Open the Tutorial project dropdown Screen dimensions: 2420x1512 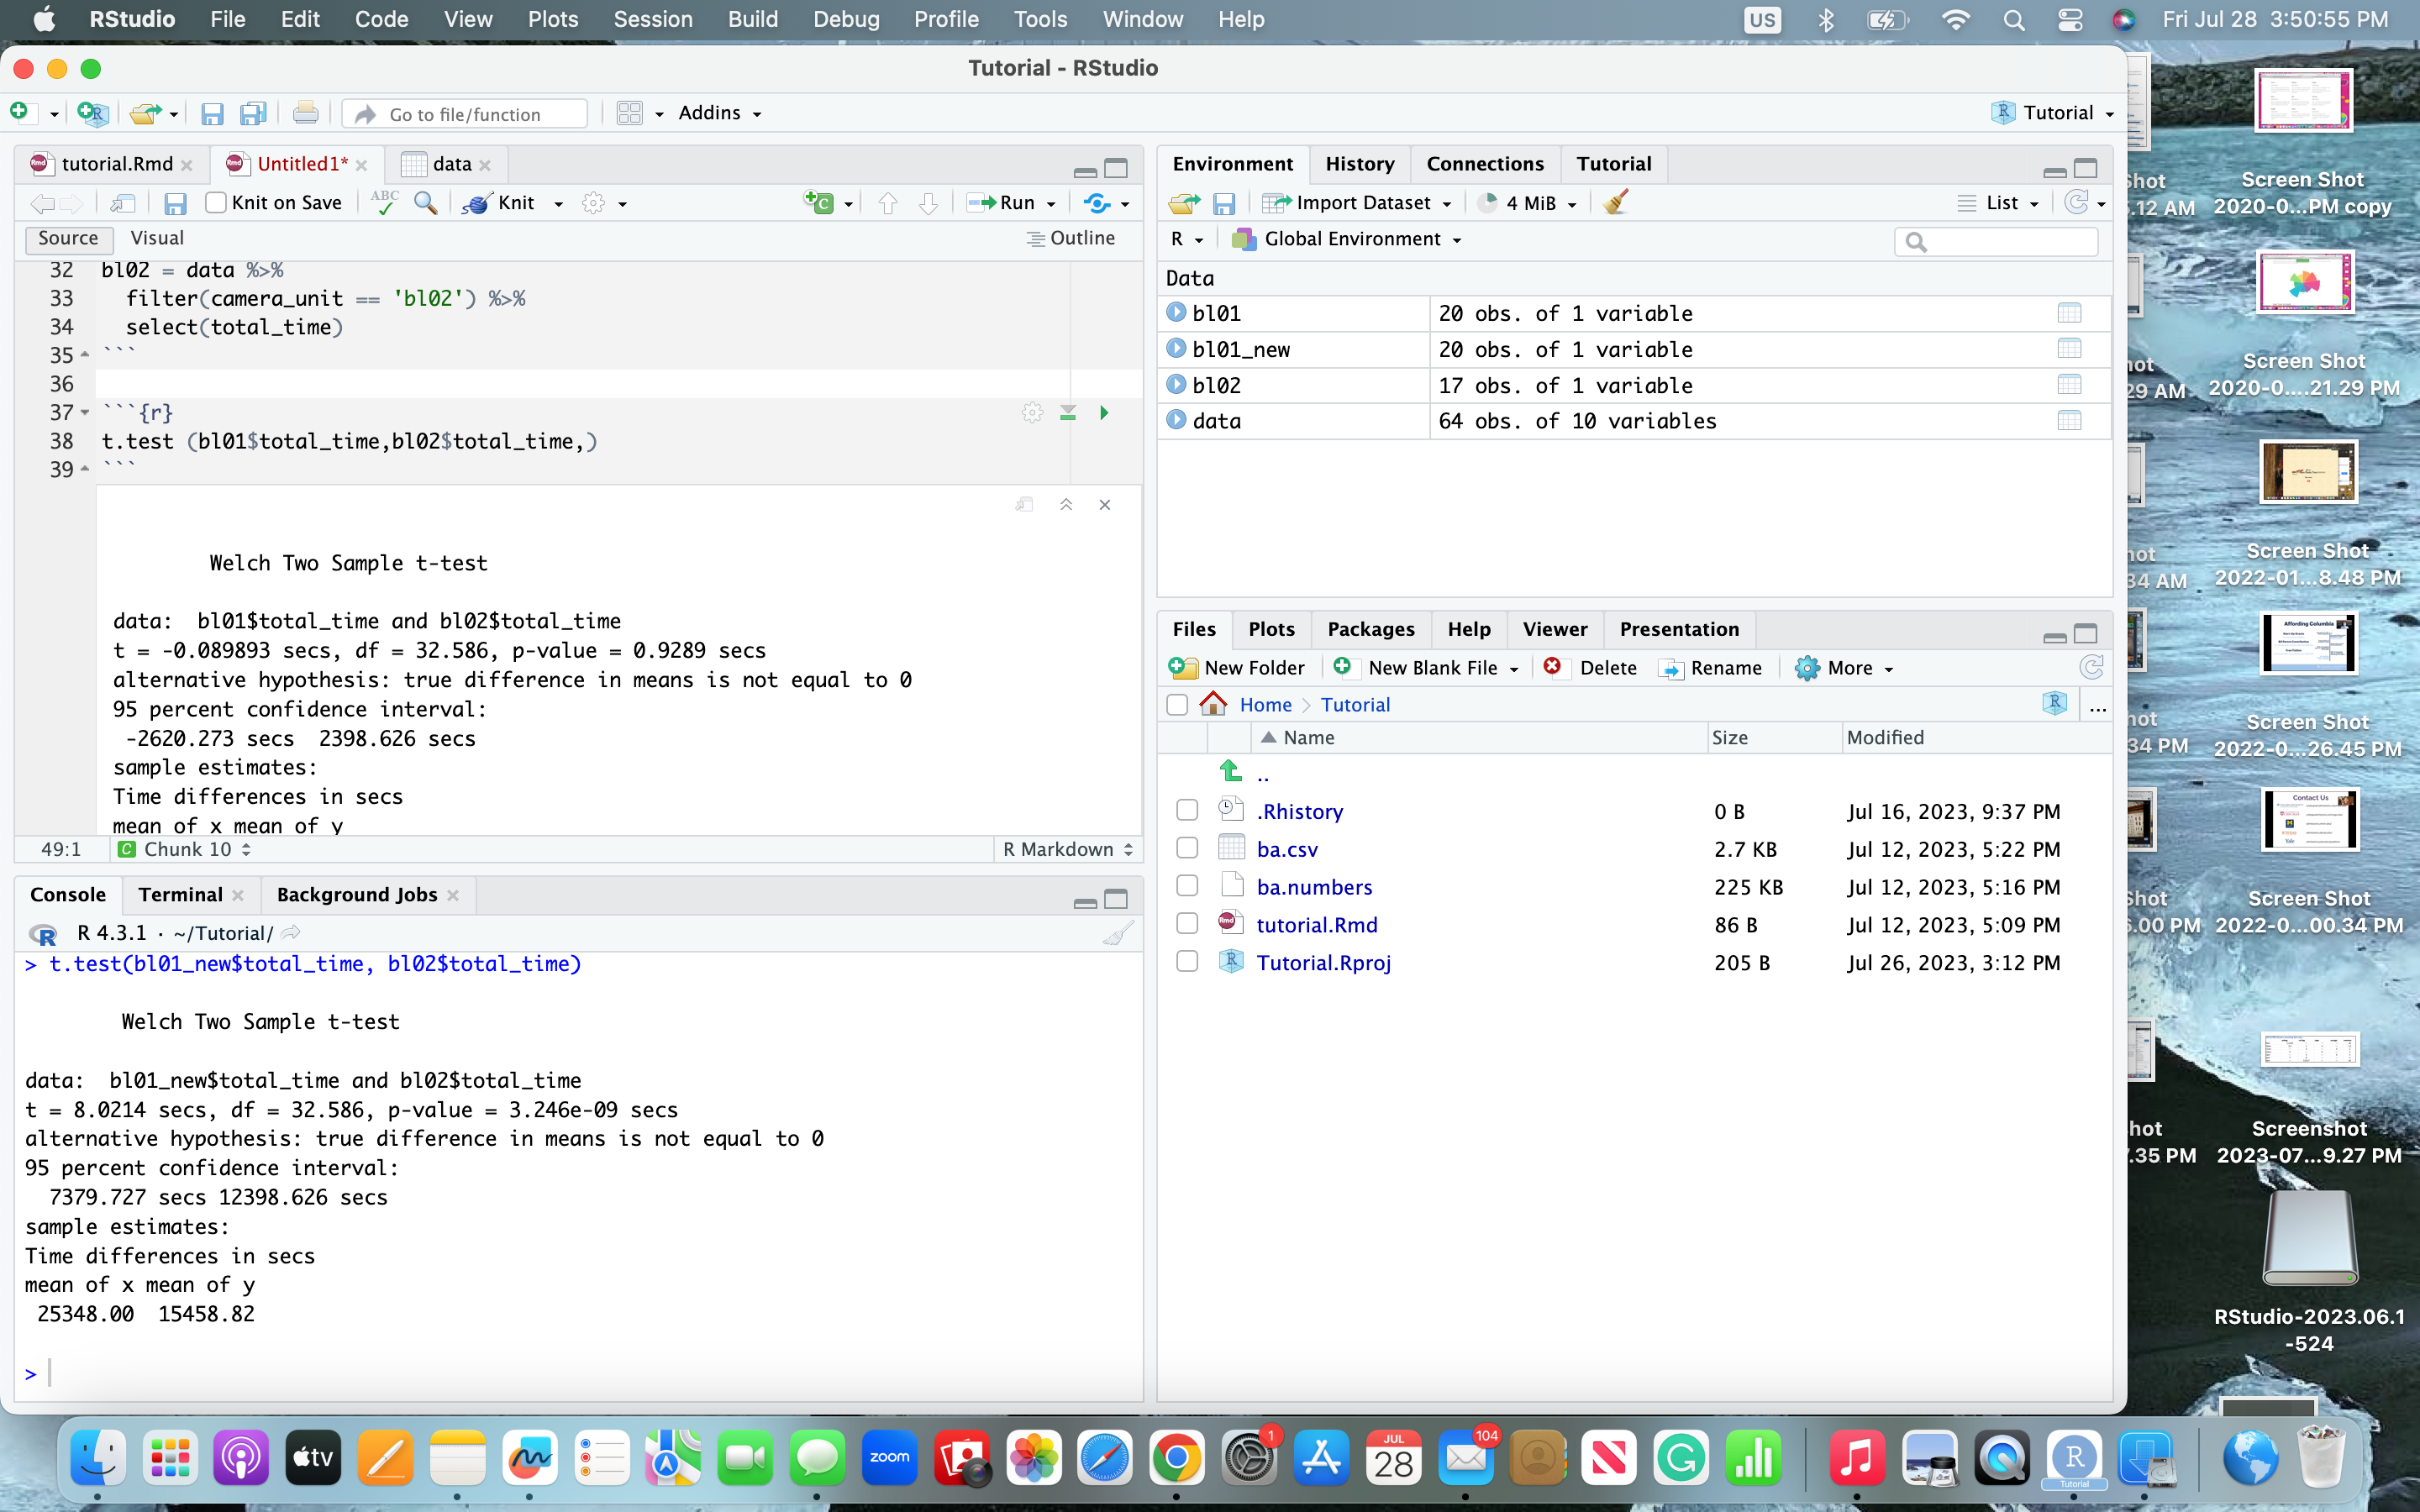[x=2054, y=113]
